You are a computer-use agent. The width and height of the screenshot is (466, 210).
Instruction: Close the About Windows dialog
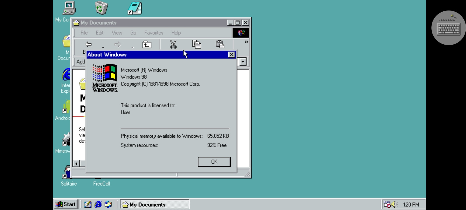point(232,55)
